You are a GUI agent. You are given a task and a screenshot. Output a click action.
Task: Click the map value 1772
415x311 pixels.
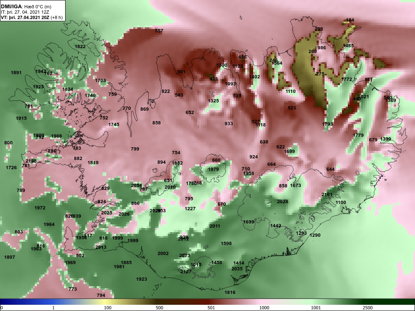coord(347,79)
